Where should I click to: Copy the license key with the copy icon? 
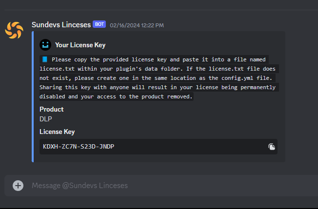point(272,147)
